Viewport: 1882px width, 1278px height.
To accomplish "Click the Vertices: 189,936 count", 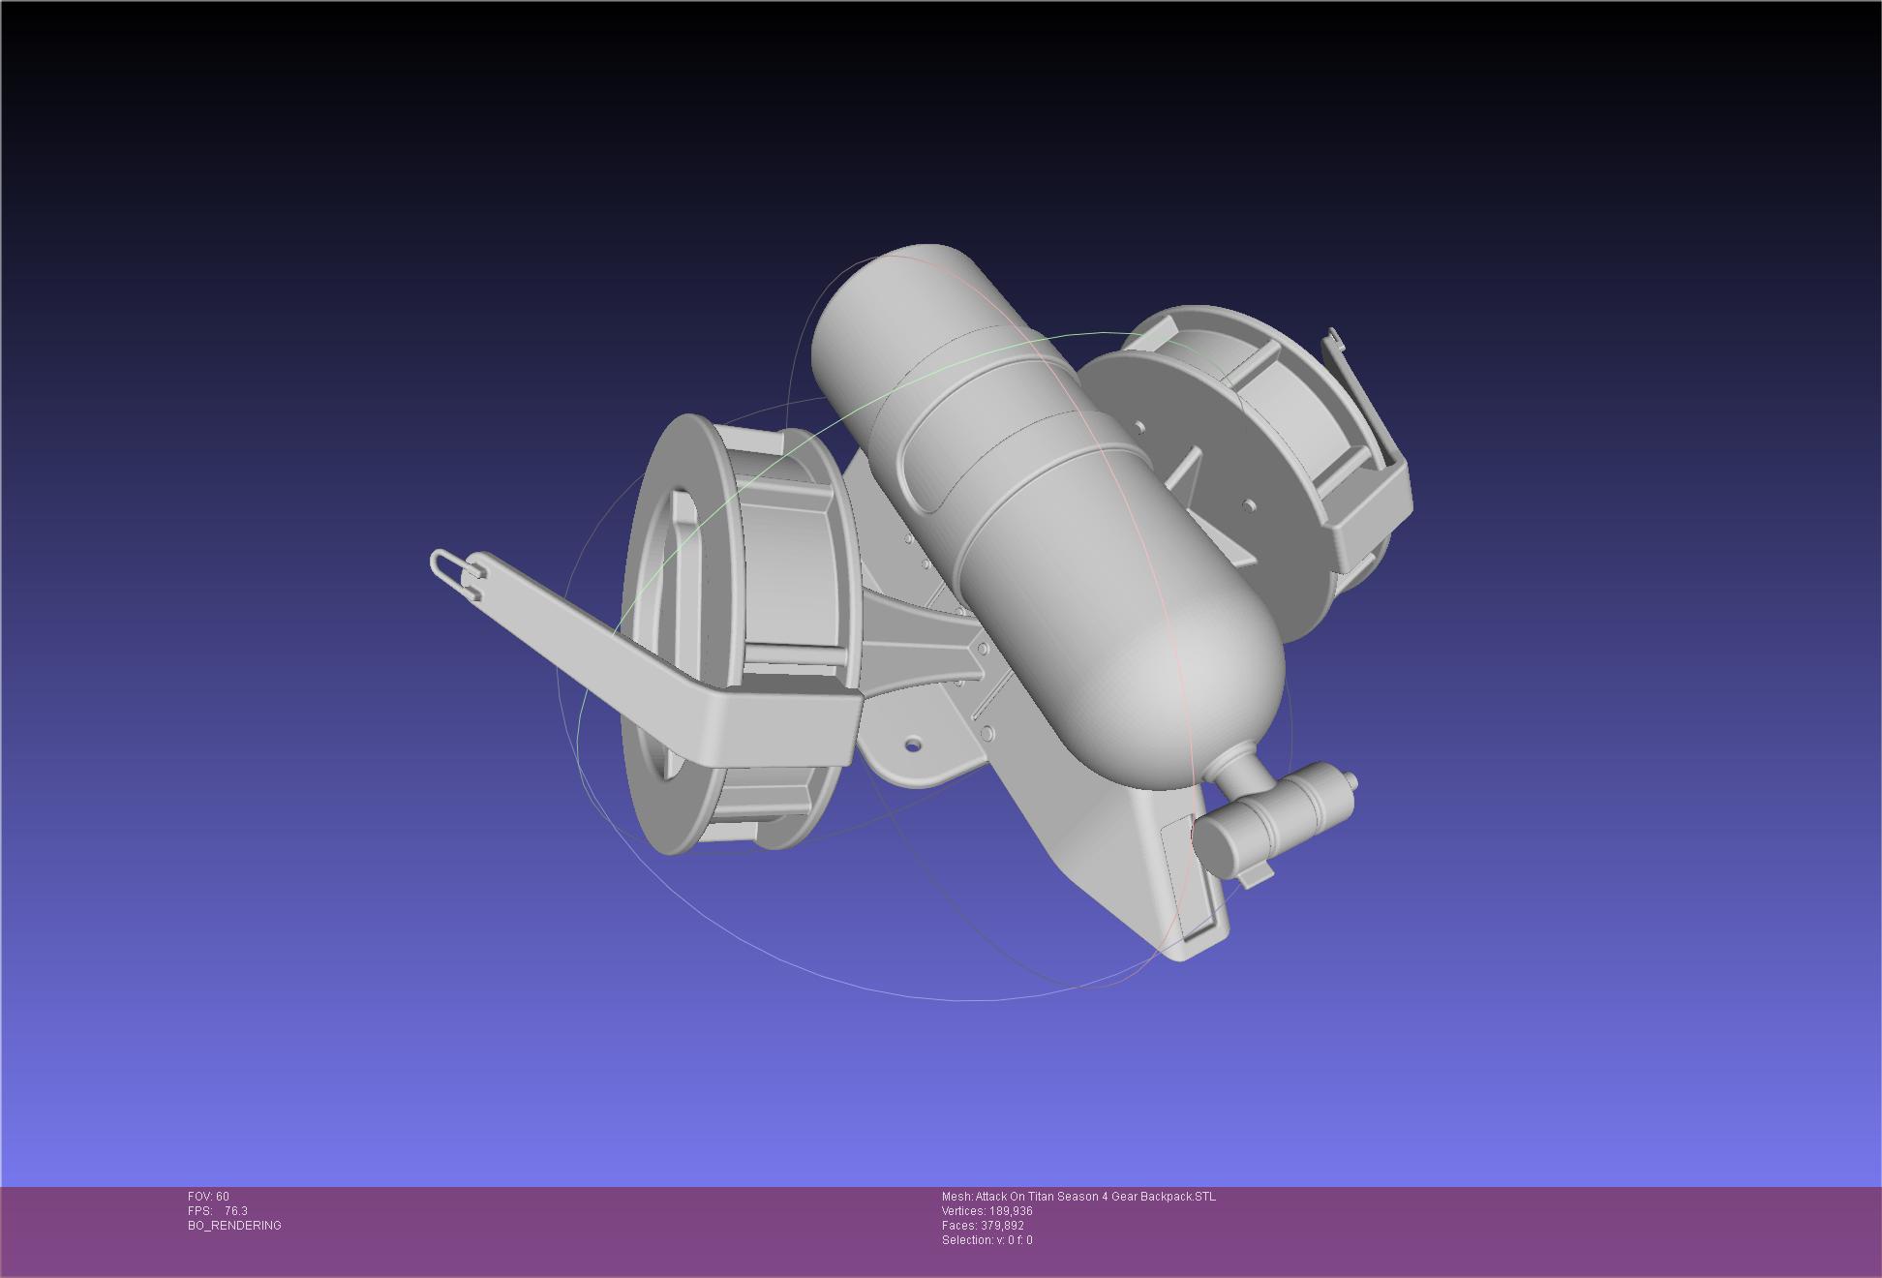I will [x=987, y=1211].
